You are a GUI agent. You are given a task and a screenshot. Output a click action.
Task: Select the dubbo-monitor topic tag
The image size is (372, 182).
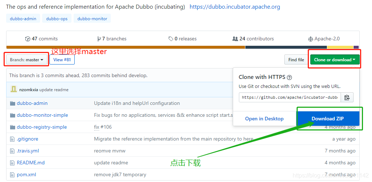tap(92, 18)
